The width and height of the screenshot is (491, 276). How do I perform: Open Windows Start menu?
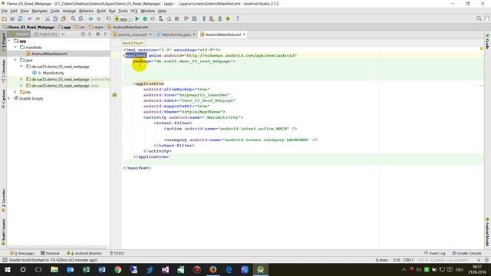click(x=7, y=270)
